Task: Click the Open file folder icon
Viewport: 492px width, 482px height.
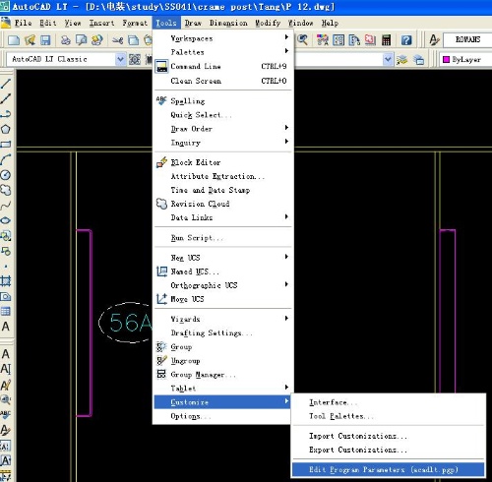Action: coord(30,40)
